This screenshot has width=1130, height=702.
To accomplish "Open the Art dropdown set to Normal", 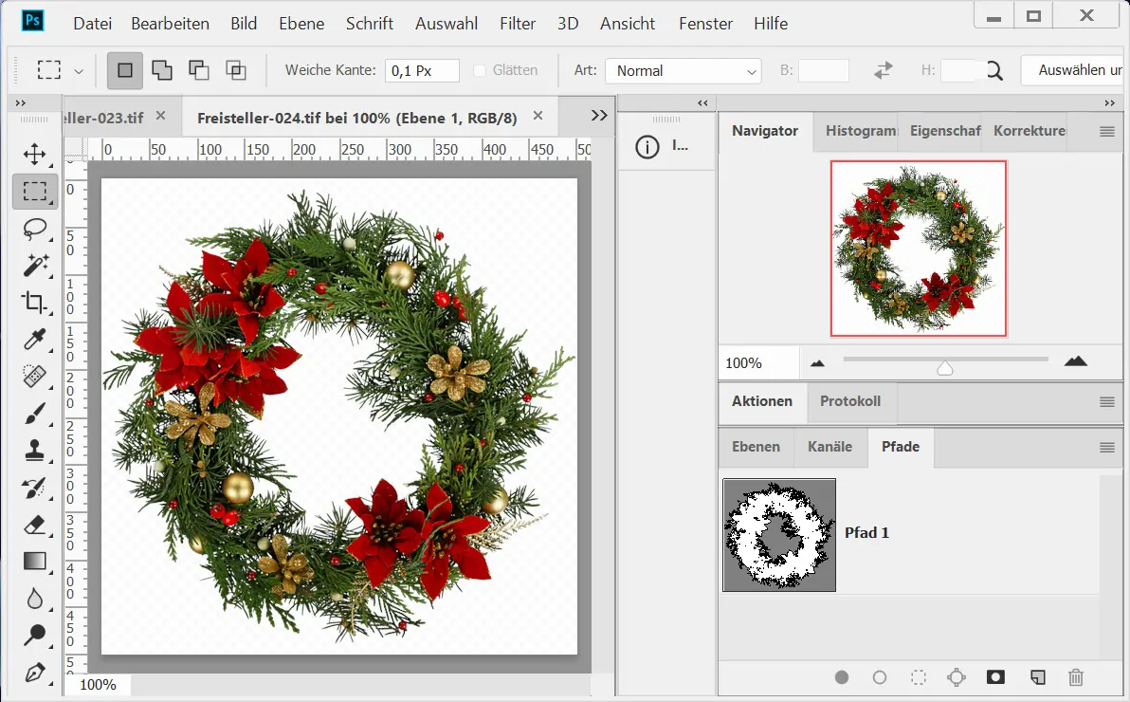I will [x=683, y=70].
